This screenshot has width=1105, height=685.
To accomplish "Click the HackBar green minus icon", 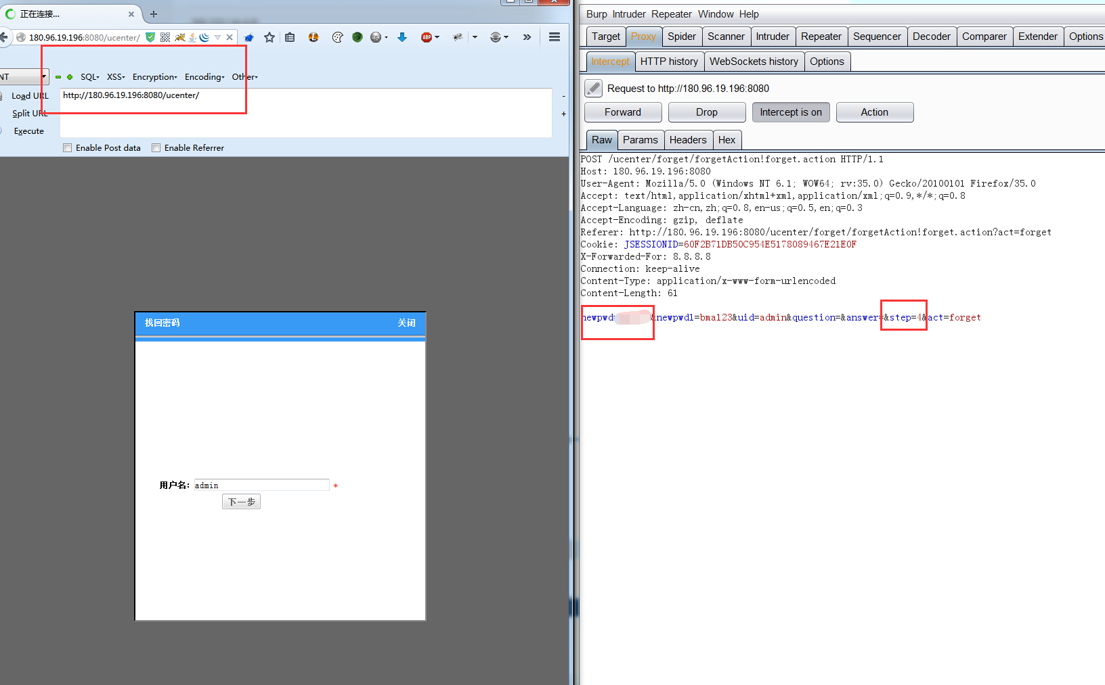I will 58,77.
